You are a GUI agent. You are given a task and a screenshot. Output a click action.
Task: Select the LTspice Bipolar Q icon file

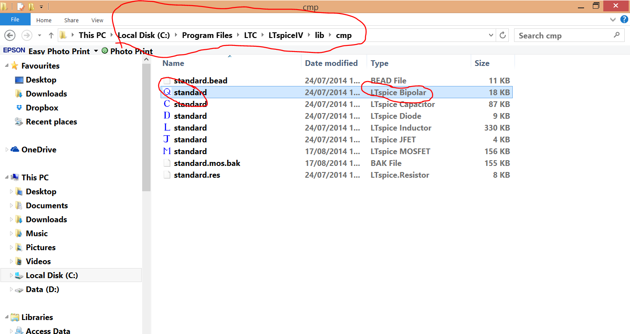tap(336, 93)
